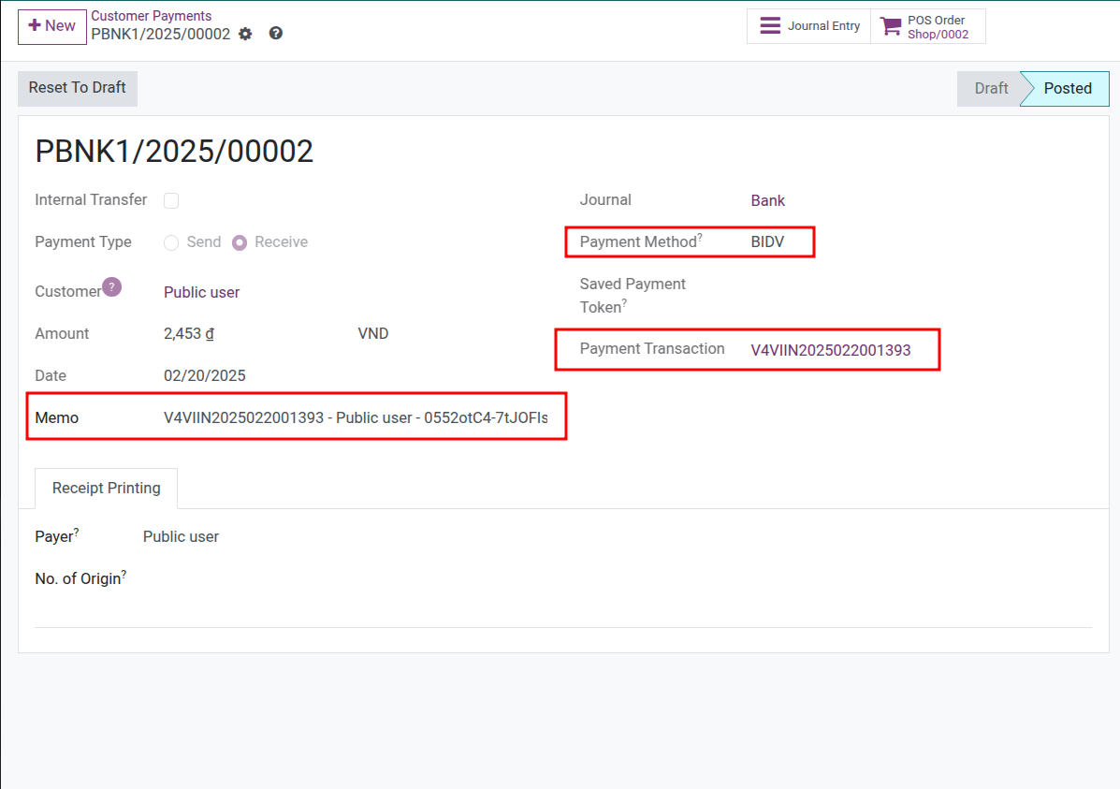Select the Receive payment type radio

240,241
